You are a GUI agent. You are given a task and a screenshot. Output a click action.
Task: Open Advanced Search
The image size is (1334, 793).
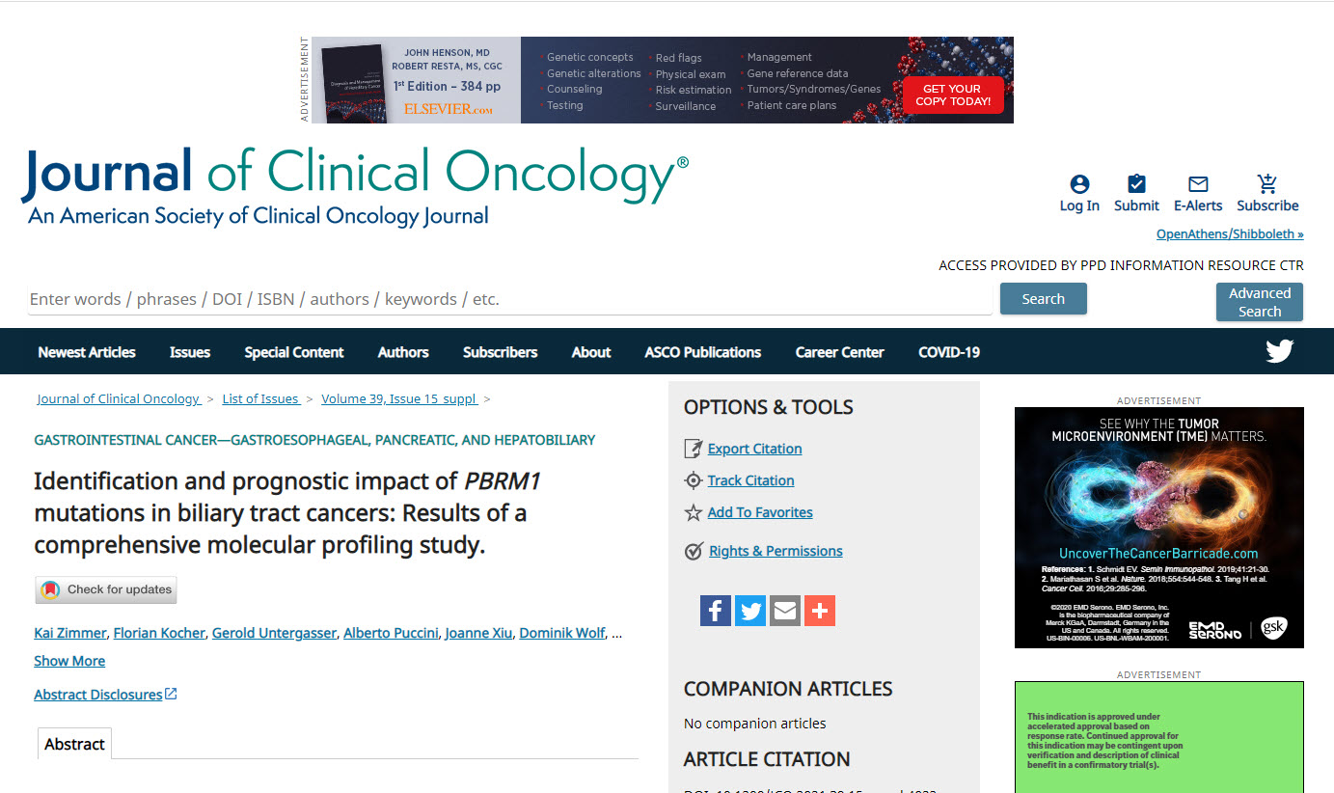tap(1260, 302)
